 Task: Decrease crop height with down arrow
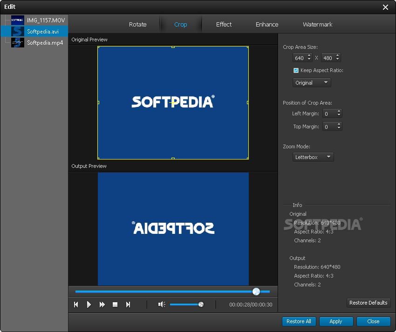(x=338, y=60)
